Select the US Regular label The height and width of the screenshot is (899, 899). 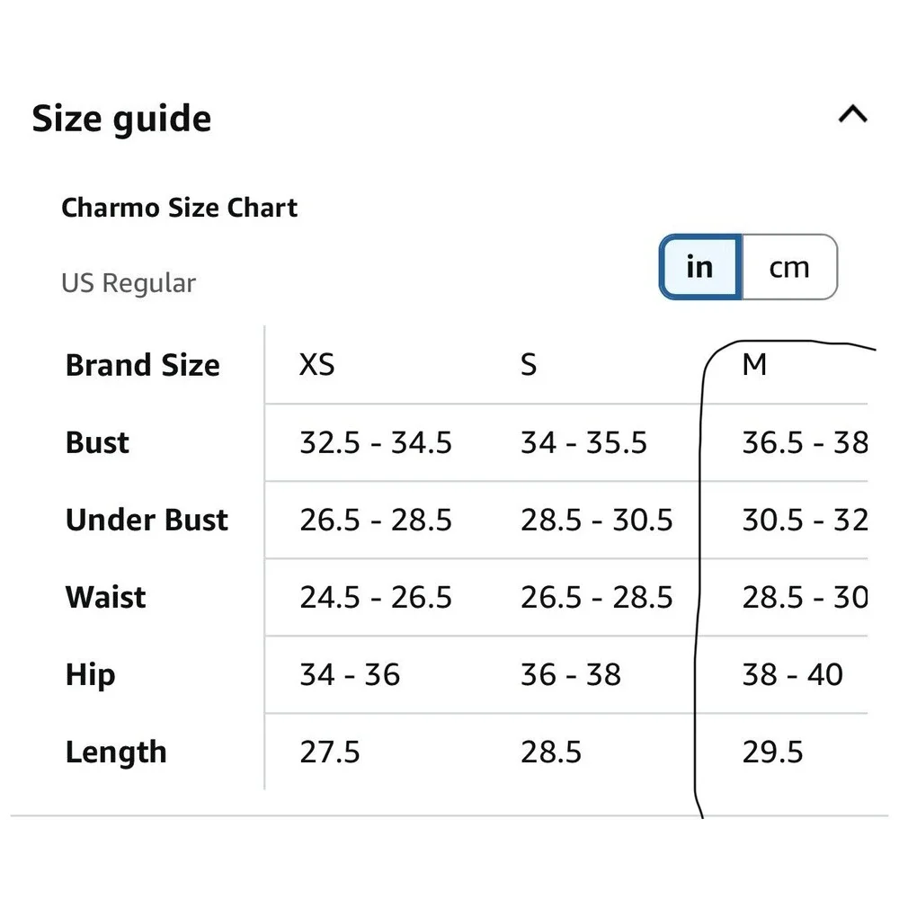click(x=129, y=283)
